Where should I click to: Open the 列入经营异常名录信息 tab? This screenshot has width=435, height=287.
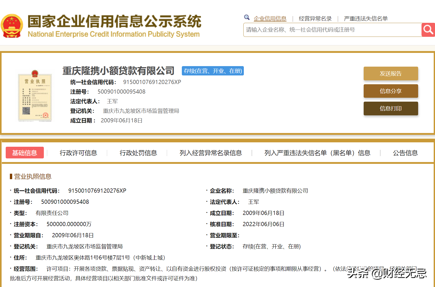pos(211,153)
